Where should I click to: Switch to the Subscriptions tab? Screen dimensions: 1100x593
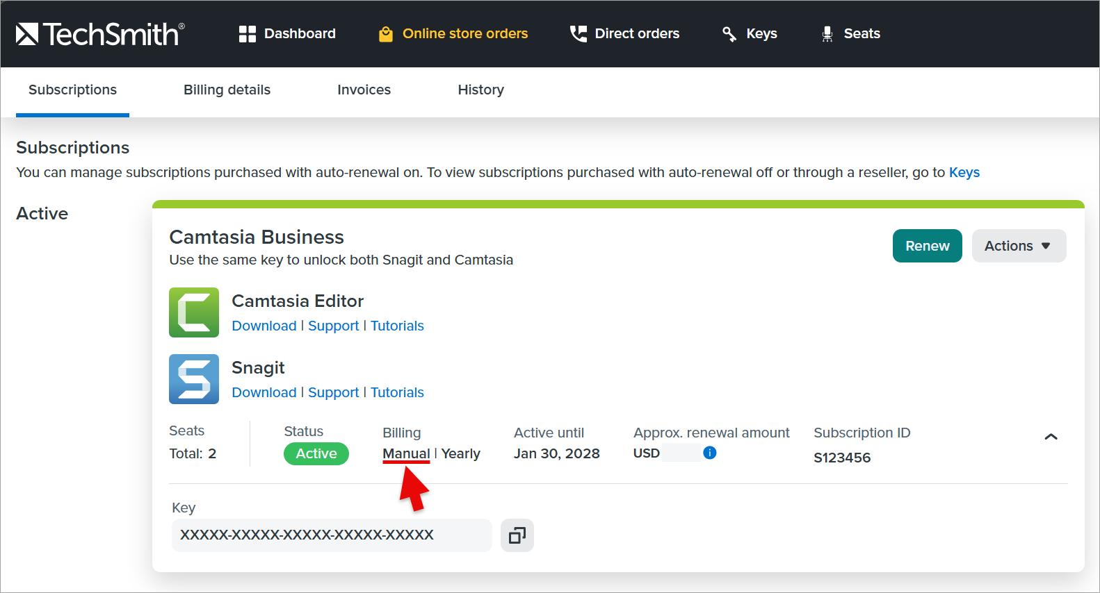pyautogui.click(x=72, y=90)
